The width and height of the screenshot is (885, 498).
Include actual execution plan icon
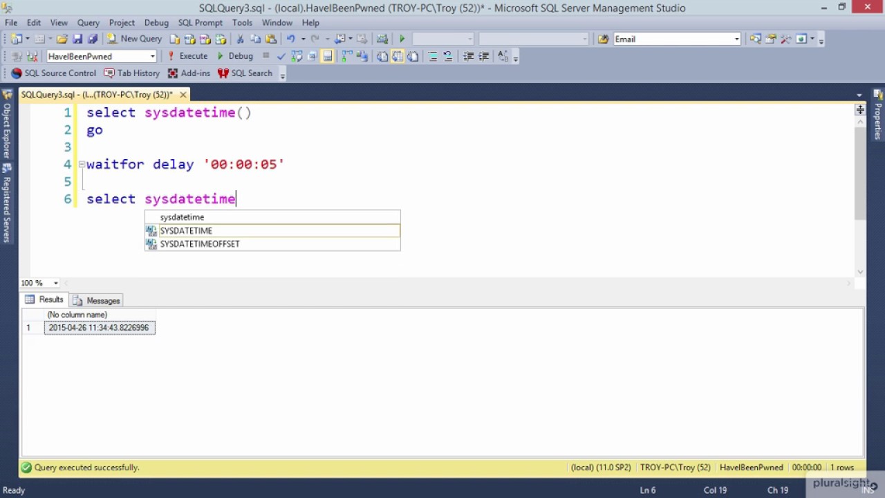(347, 56)
